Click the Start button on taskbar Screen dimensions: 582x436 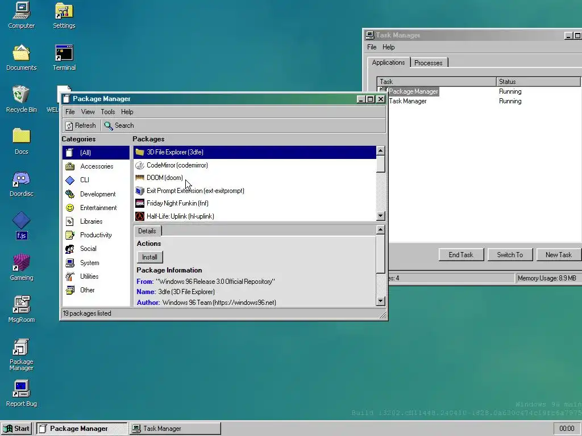[16, 429]
